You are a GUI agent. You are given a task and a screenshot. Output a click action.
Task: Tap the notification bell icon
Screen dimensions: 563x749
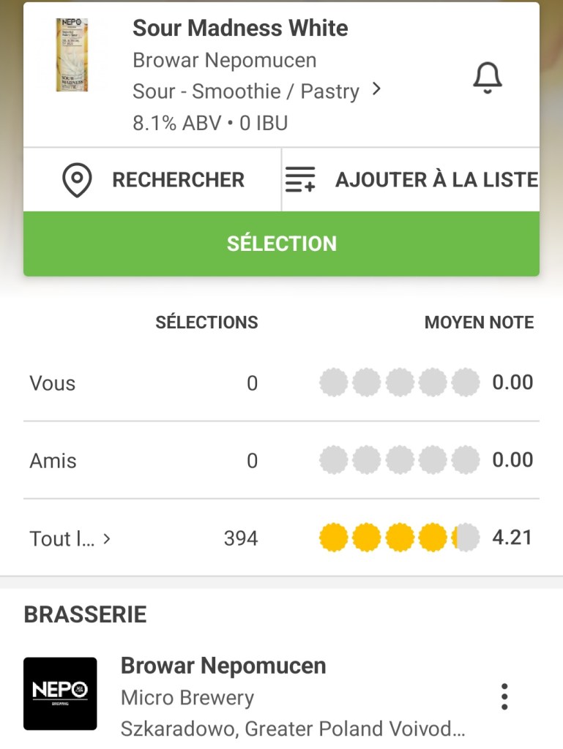tap(487, 77)
